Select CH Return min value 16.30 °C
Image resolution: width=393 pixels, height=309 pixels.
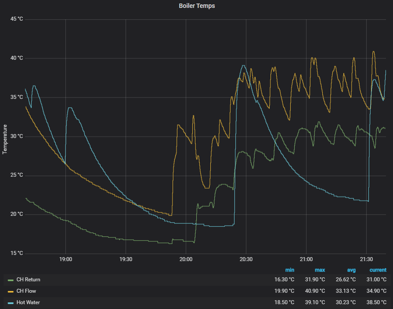click(284, 280)
